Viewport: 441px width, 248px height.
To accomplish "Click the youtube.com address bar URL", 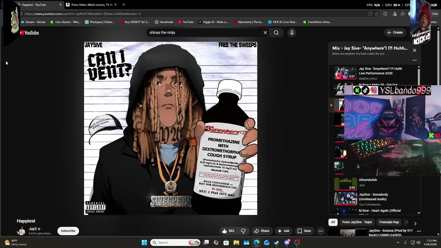I will [x=83, y=14].
